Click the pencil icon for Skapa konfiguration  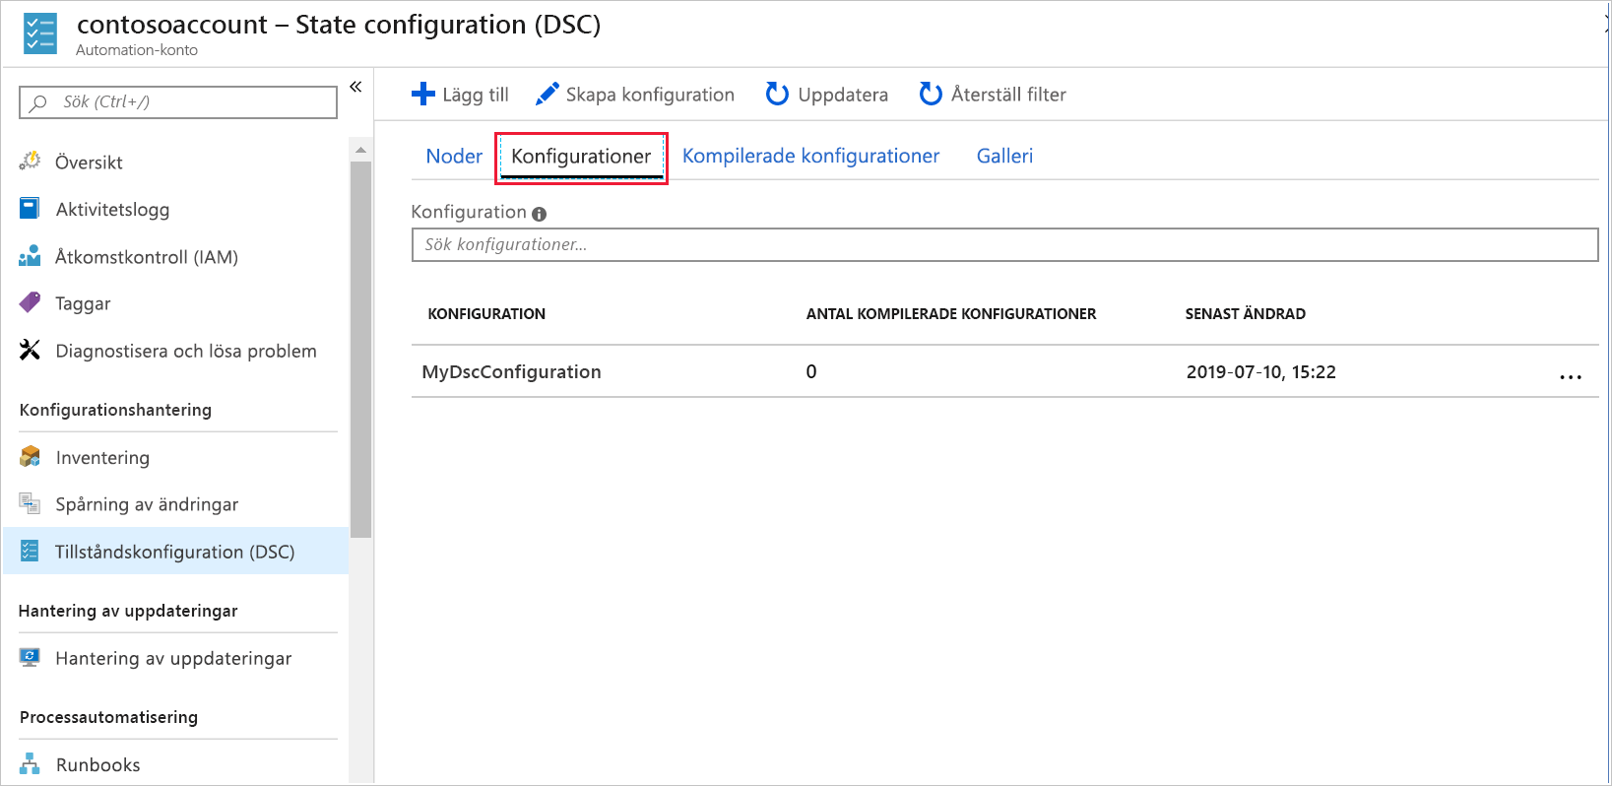pos(547,94)
